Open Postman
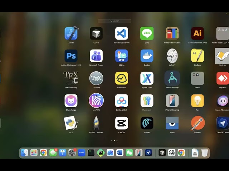Viewport: 229px width, 171px height. point(198,123)
